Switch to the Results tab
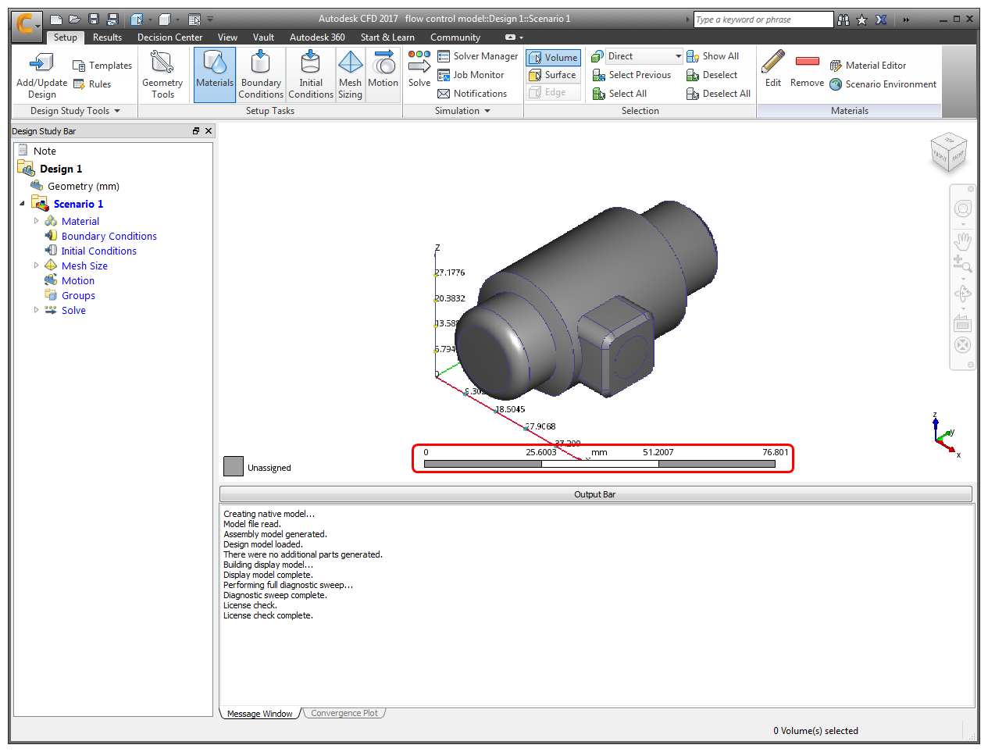This screenshot has height=752, width=988. [x=107, y=37]
